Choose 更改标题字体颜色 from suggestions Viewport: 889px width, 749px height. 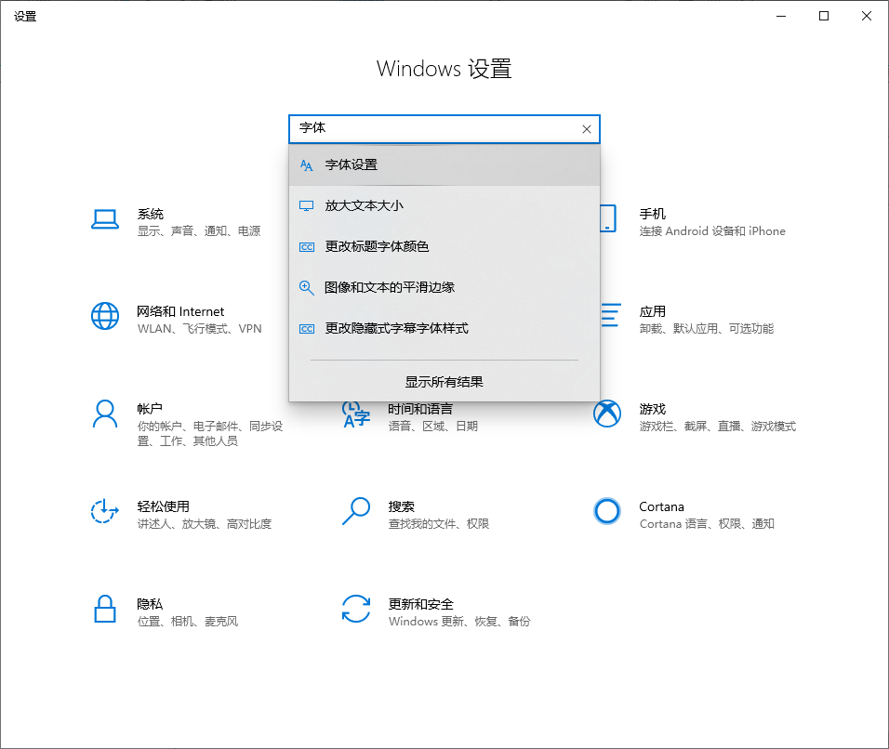point(444,246)
